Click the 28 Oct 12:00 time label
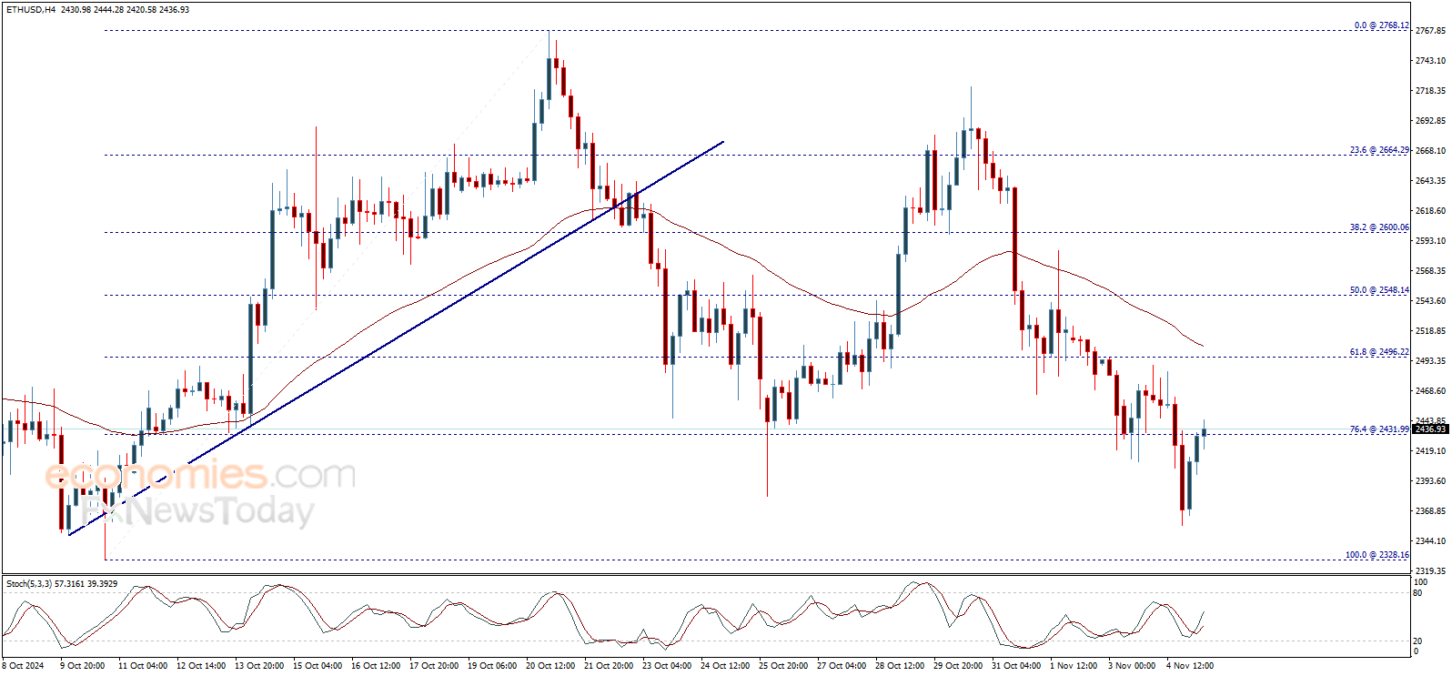Image resolution: width=1452 pixels, height=676 pixels. (899, 666)
